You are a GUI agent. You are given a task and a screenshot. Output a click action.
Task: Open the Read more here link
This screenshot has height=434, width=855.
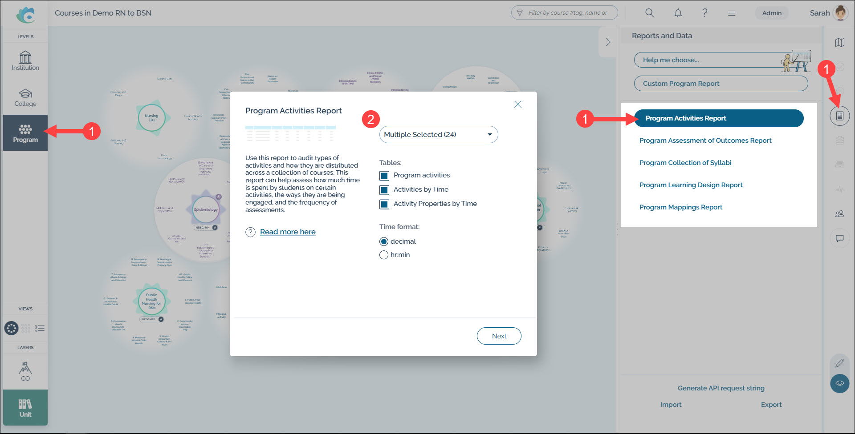tap(288, 232)
